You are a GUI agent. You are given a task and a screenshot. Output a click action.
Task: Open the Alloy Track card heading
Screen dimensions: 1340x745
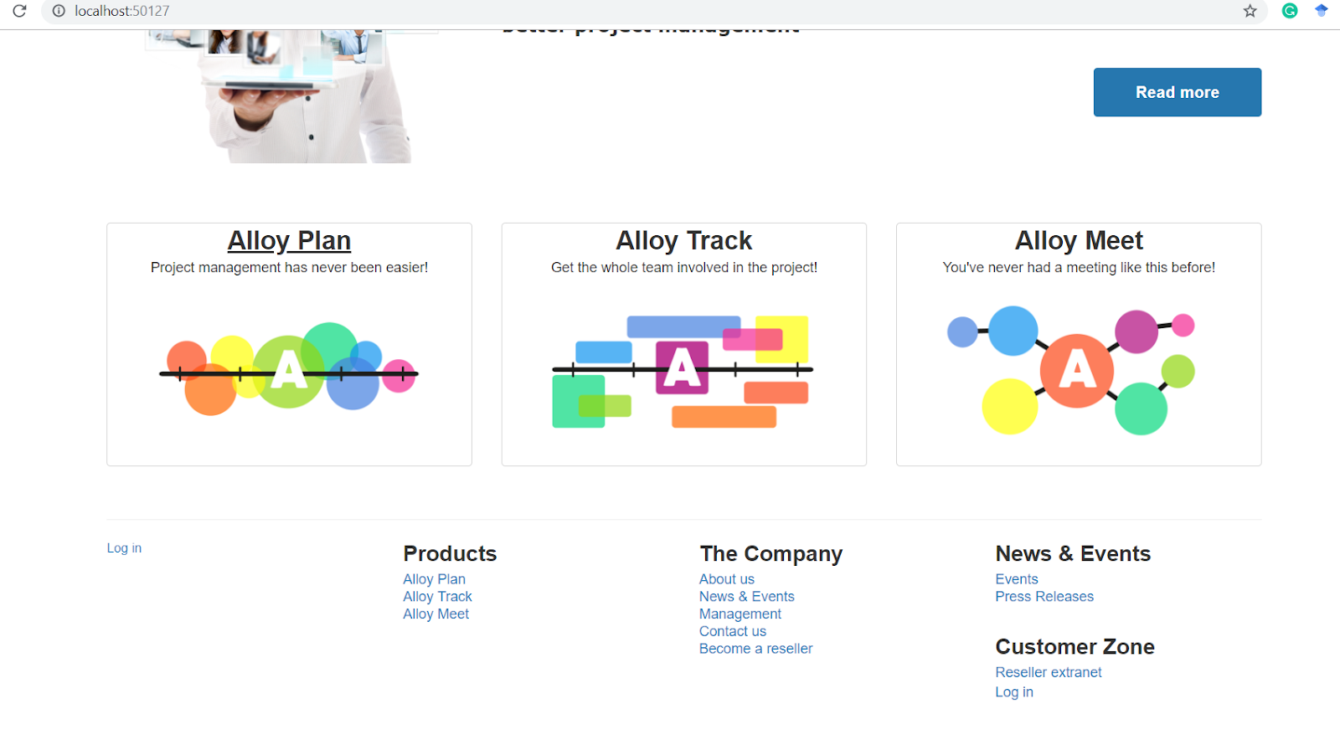click(683, 241)
